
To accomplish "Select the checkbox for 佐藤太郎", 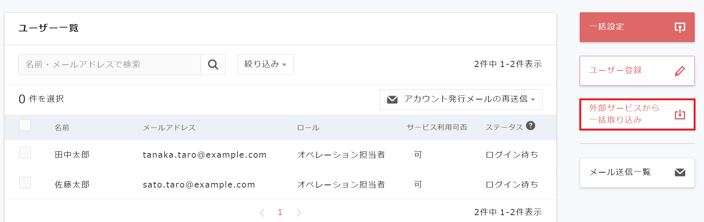I will coord(25,183).
